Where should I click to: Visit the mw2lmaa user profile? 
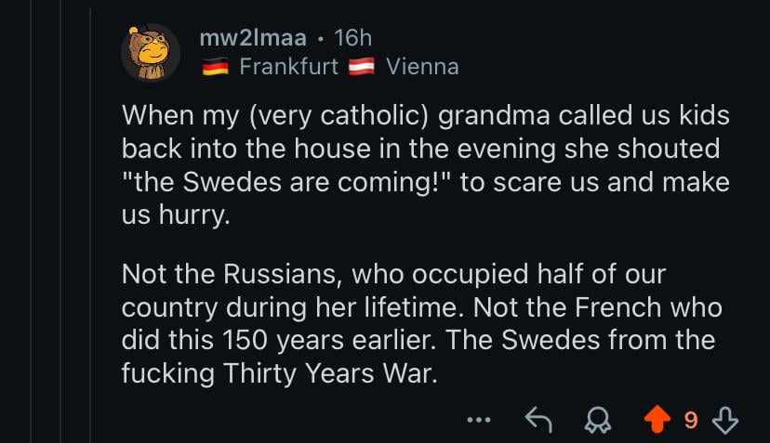(252, 38)
